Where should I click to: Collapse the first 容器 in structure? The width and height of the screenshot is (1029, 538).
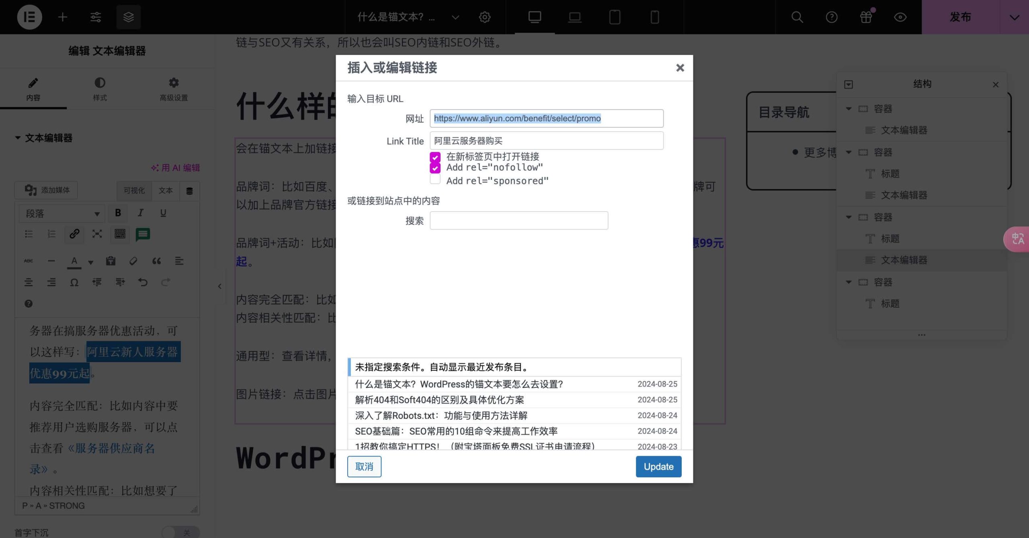tap(849, 108)
